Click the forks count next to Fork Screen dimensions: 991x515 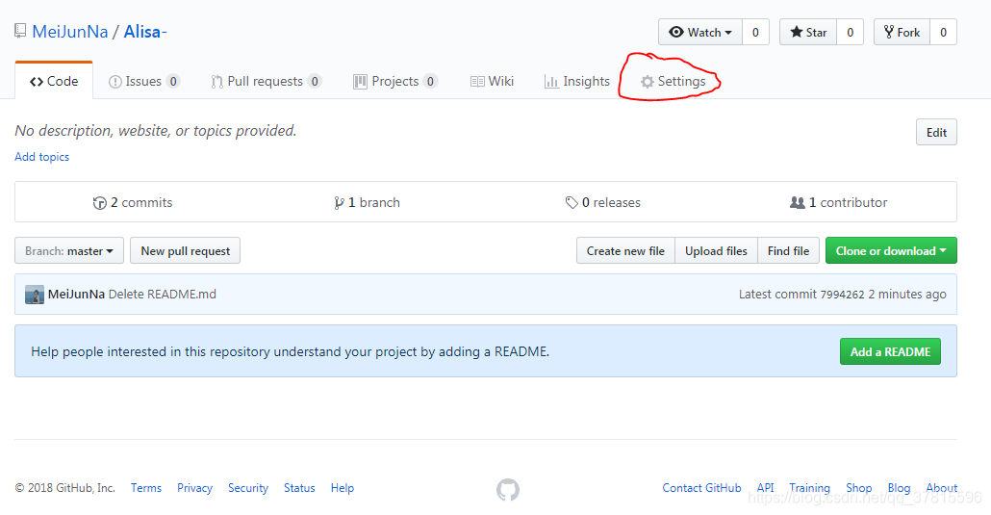[x=943, y=33]
